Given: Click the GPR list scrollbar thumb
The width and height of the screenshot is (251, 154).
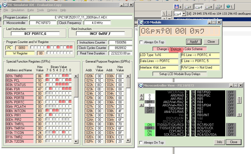Looking at the screenshot, I should click(128, 83).
